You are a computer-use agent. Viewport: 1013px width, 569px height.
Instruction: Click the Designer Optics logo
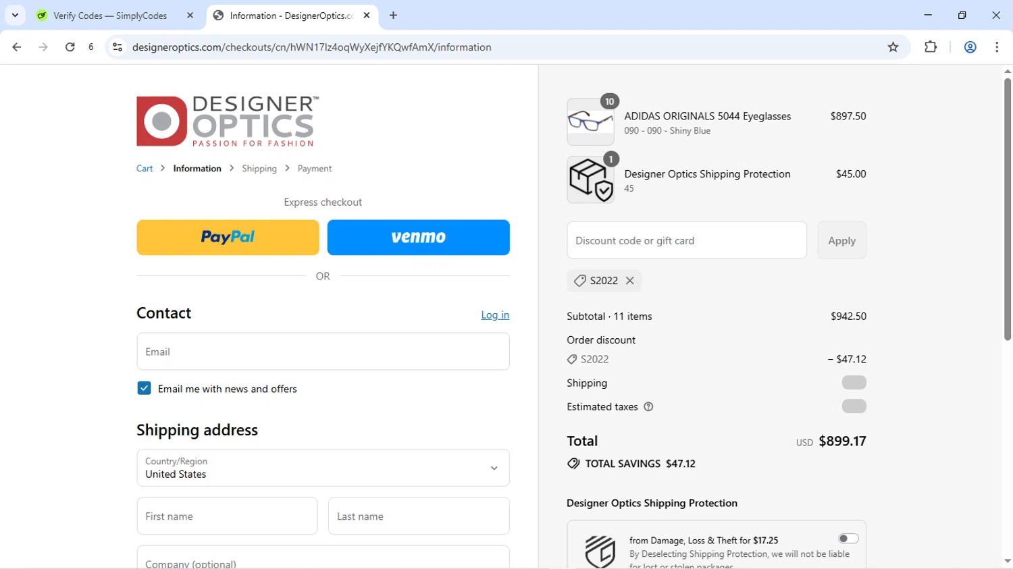click(x=228, y=121)
